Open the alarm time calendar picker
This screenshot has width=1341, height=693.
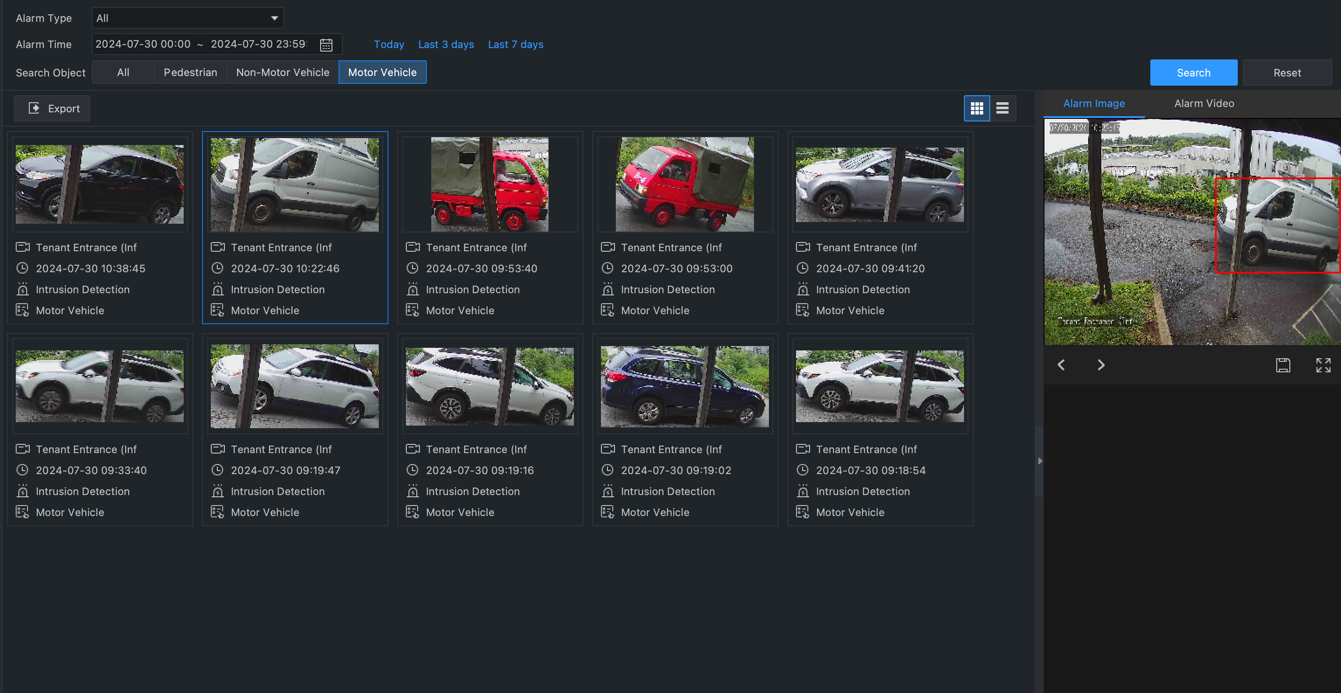point(326,45)
